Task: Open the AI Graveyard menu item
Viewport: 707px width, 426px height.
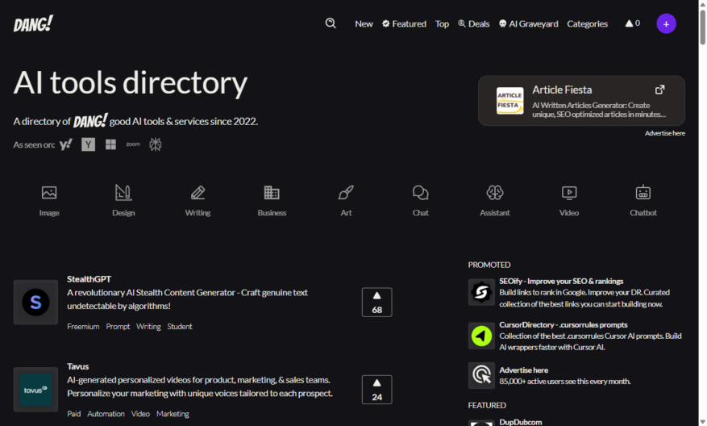Action: click(x=529, y=23)
